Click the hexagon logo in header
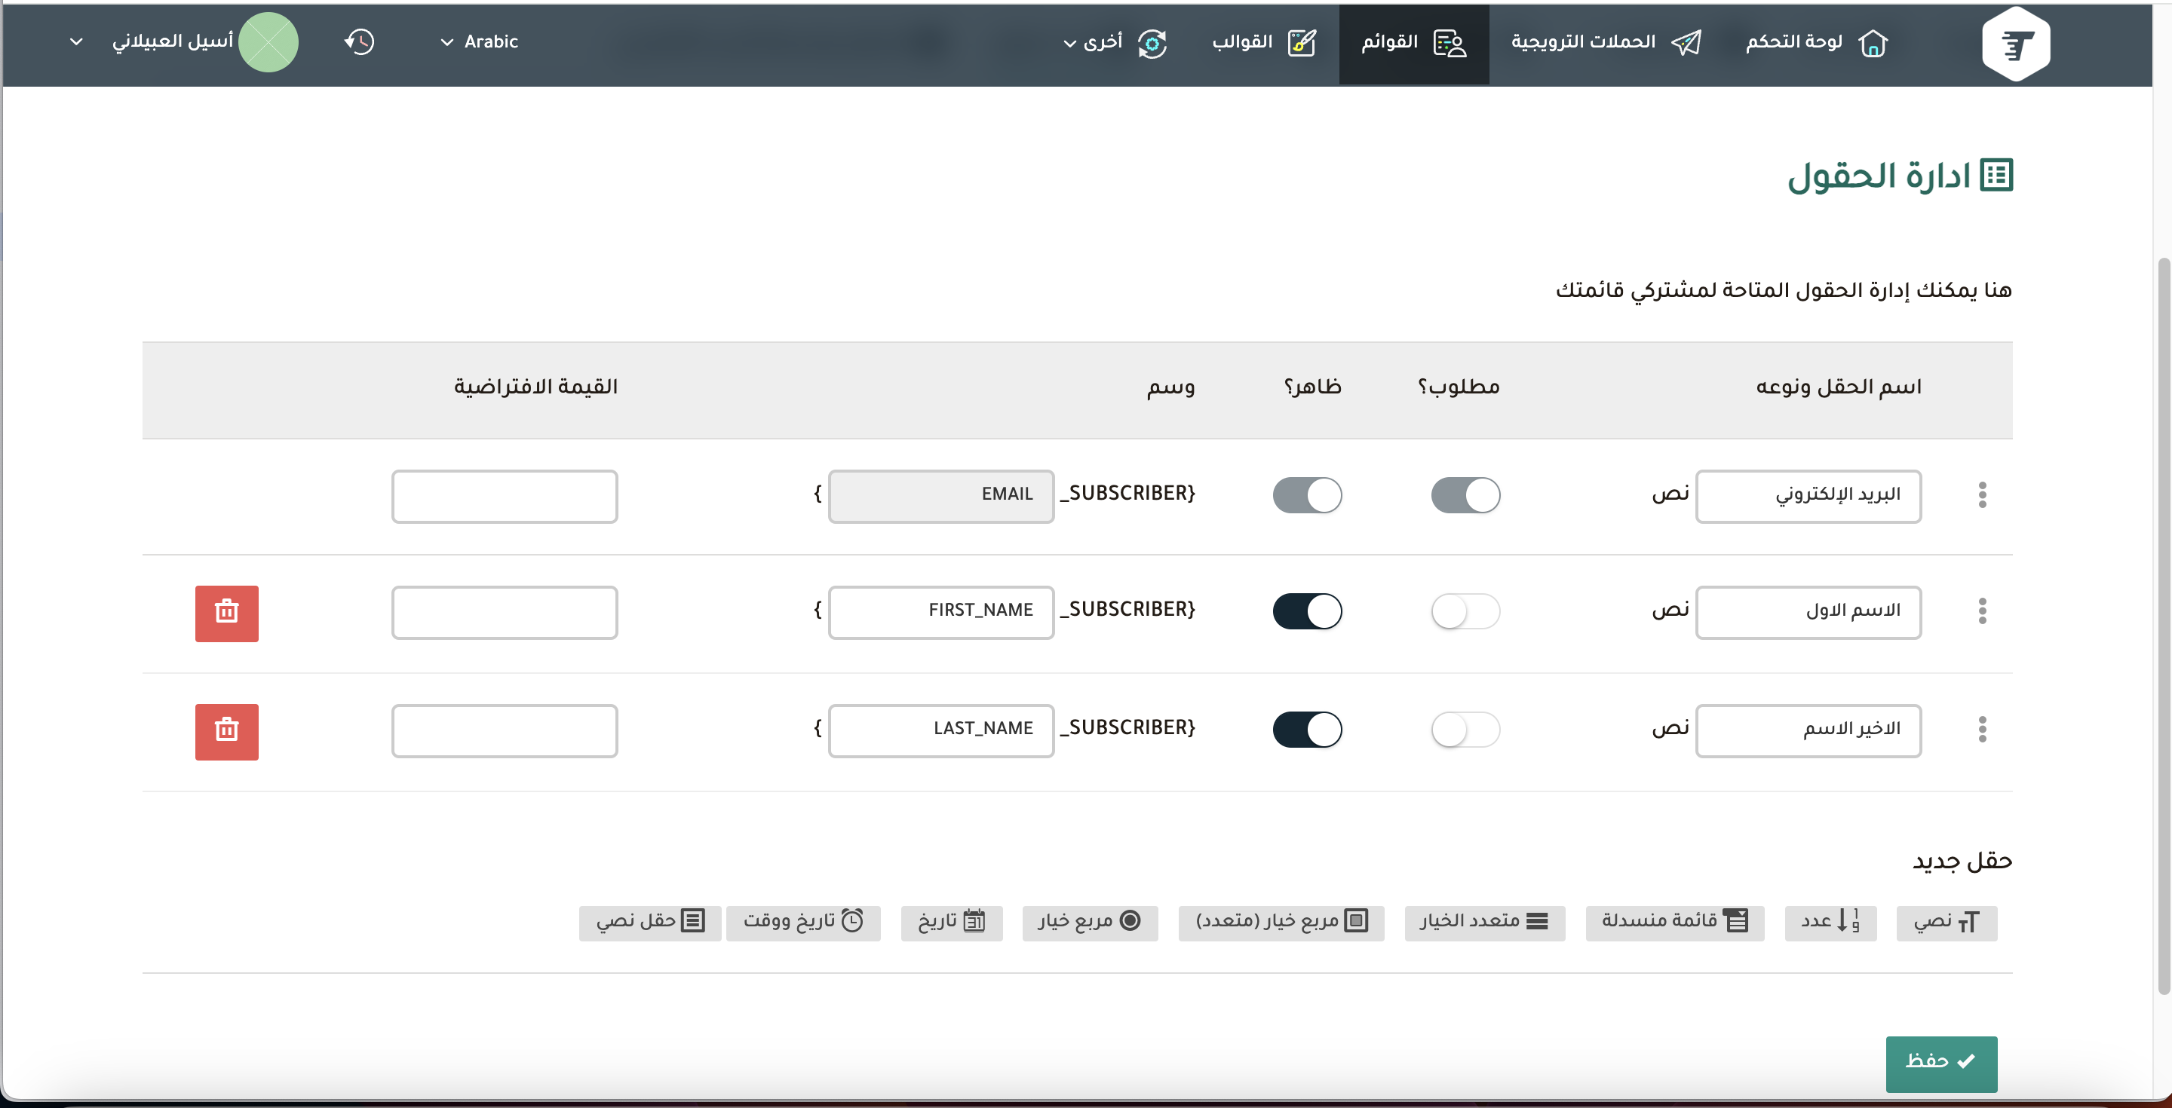This screenshot has width=2172, height=1108. [2014, 44]
